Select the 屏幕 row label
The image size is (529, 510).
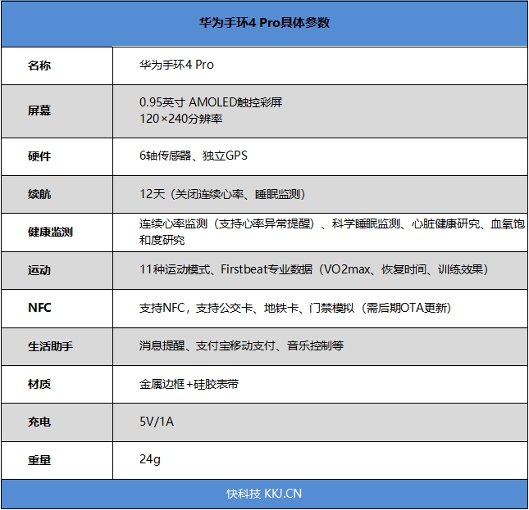pos(39,111)
